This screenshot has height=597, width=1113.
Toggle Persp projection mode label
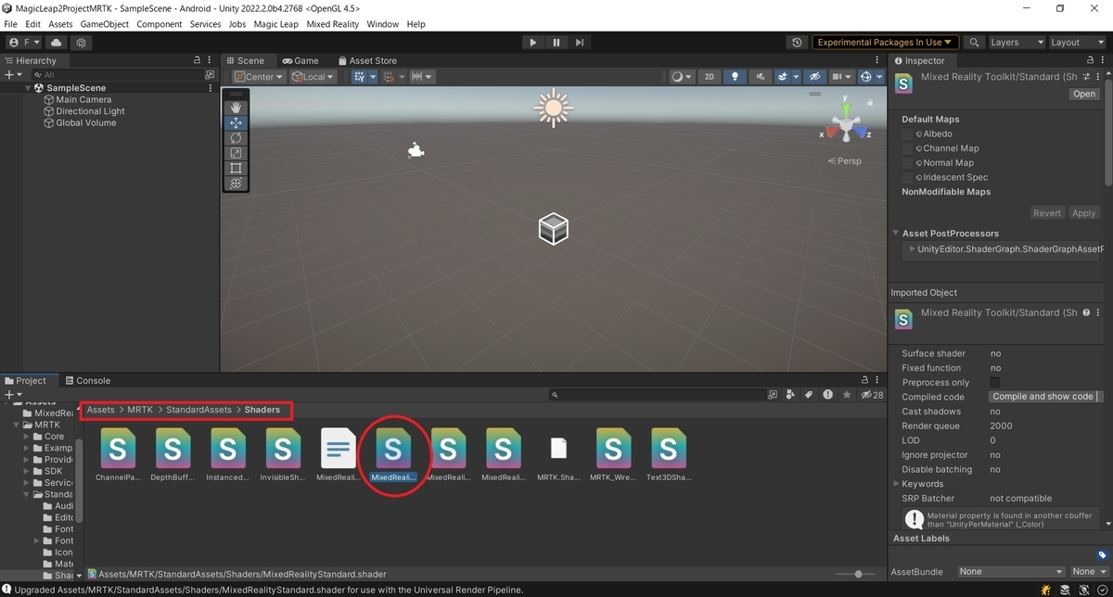[845, 161]
